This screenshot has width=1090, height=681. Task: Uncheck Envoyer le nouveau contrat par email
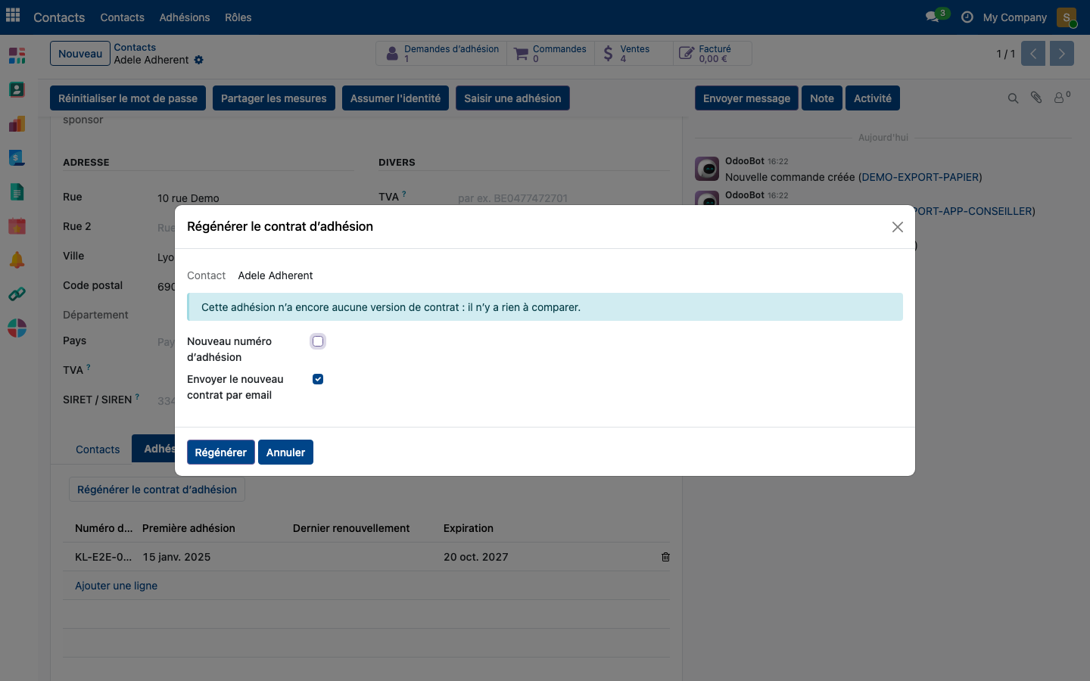(318, 379)
